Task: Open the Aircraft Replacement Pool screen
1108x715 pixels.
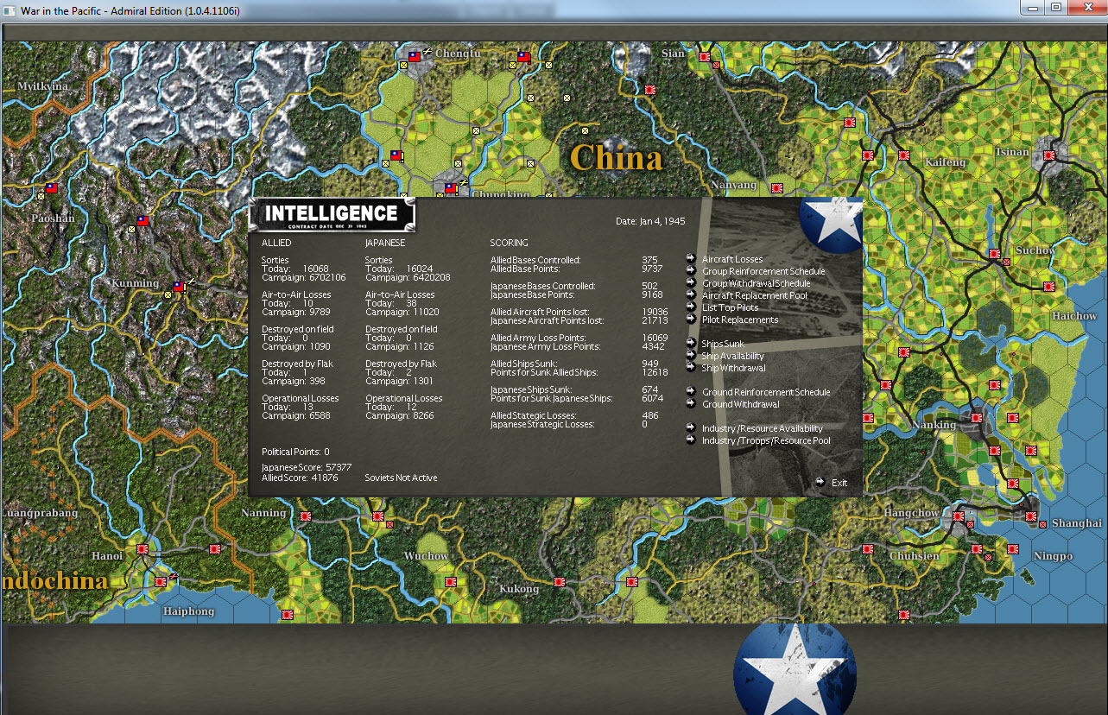Action: 754,295
